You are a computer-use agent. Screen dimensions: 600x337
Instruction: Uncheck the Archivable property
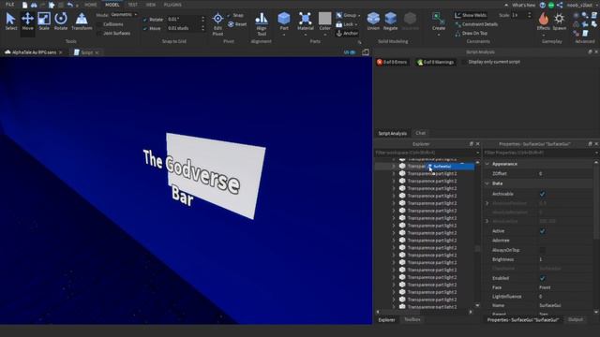(542, 194)
